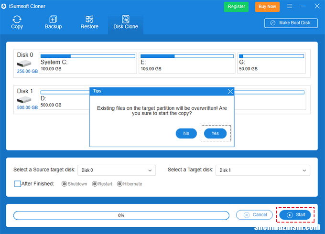Select the Restart radio option

(x=95, y=184)
